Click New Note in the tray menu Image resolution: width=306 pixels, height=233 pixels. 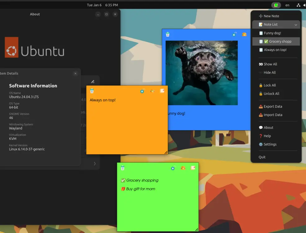click(x=271, y=16)
